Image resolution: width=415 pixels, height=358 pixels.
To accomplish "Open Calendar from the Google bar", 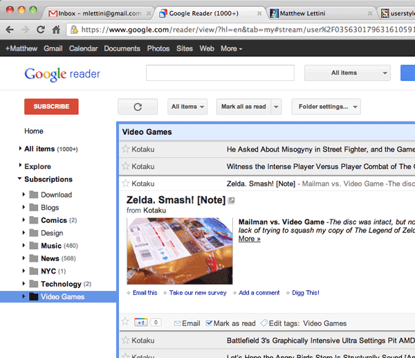I will pos(84,48).
